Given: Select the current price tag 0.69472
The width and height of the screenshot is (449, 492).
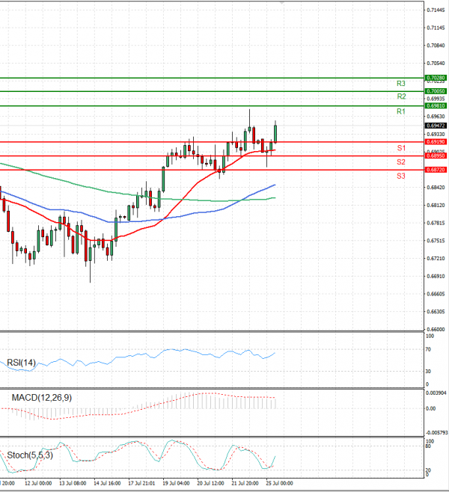Looking at the screenshot, I should click(x=436, y=126).
